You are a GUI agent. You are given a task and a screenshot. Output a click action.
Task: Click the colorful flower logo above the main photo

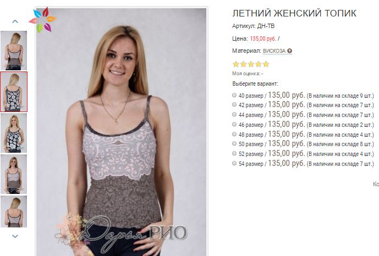coord(42,20)
